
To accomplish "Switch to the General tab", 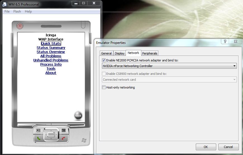I will (x=106, y=53).
